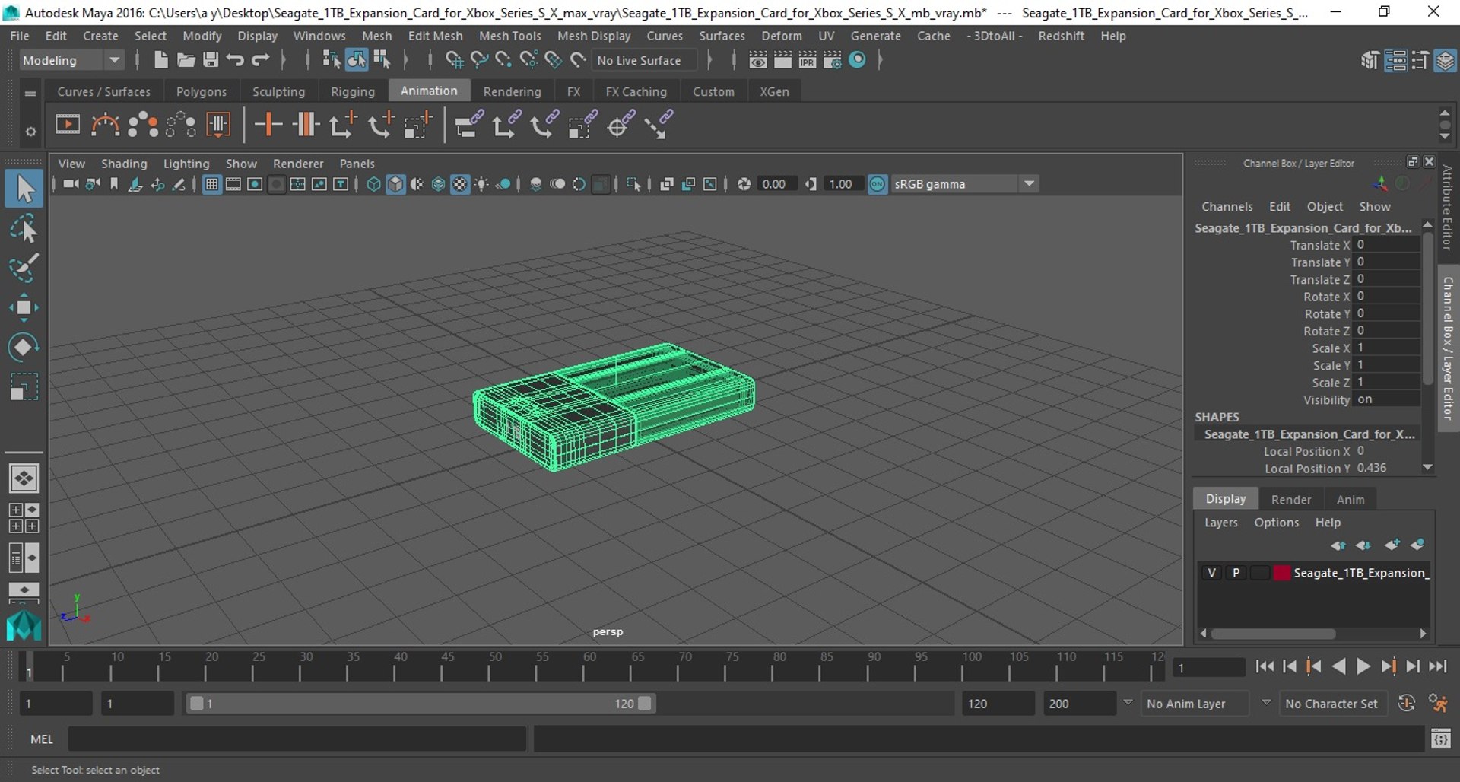Toggle smooth shade all cube icon
The height and width of the screenshot is (782, 1460).
[395, 184]
